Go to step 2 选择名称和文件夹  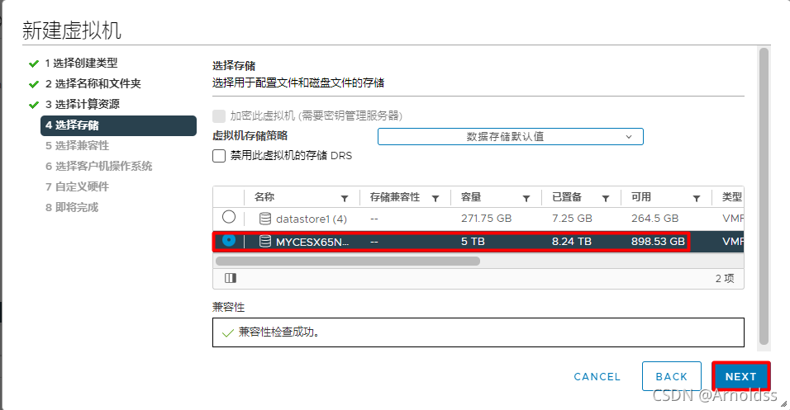click(x=93, y=84)
